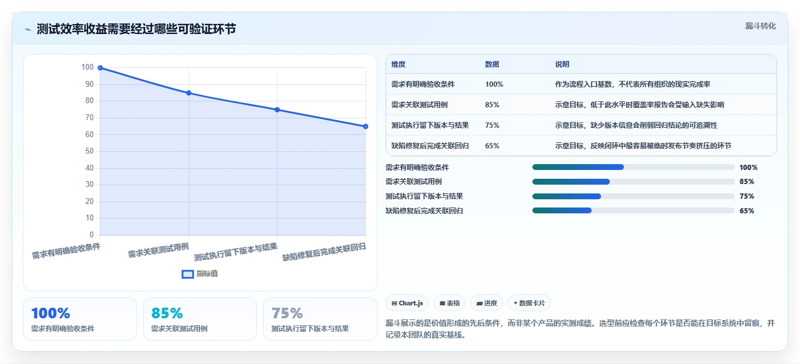This screenshot has height=364, width=800.
Task: Click the 75% value in the table
Action: tap(492, 125)
